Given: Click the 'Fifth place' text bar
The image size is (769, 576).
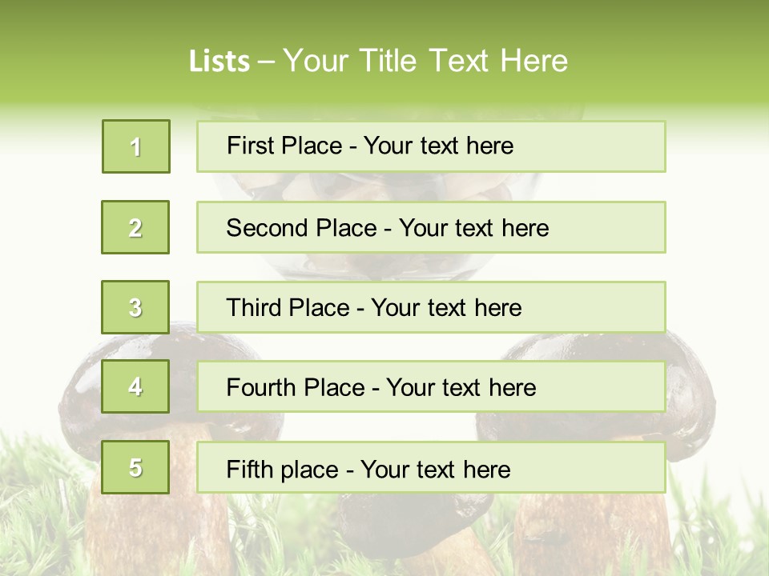Looking at the screenshot, I should point(431,467).
